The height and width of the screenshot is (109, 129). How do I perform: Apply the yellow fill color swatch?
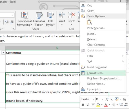tap(98, 105)
